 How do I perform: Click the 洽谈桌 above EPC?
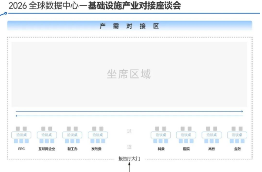pyautogui.click(x=21, y=135)
